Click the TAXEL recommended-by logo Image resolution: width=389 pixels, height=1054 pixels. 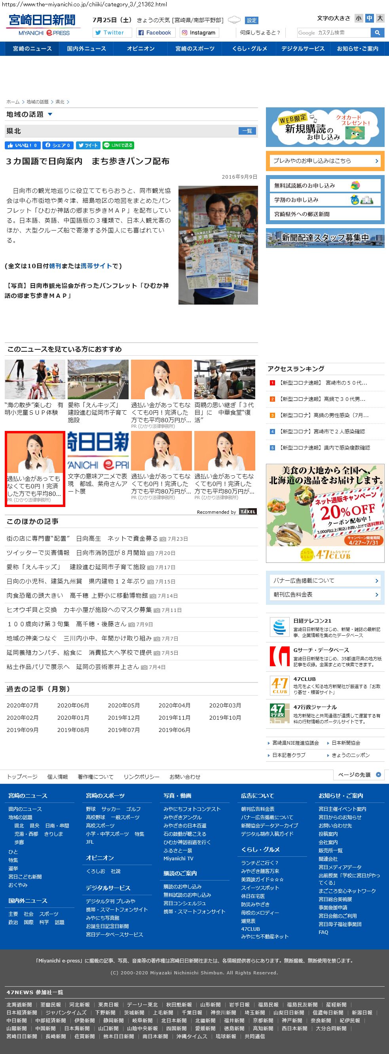(248, 511)
